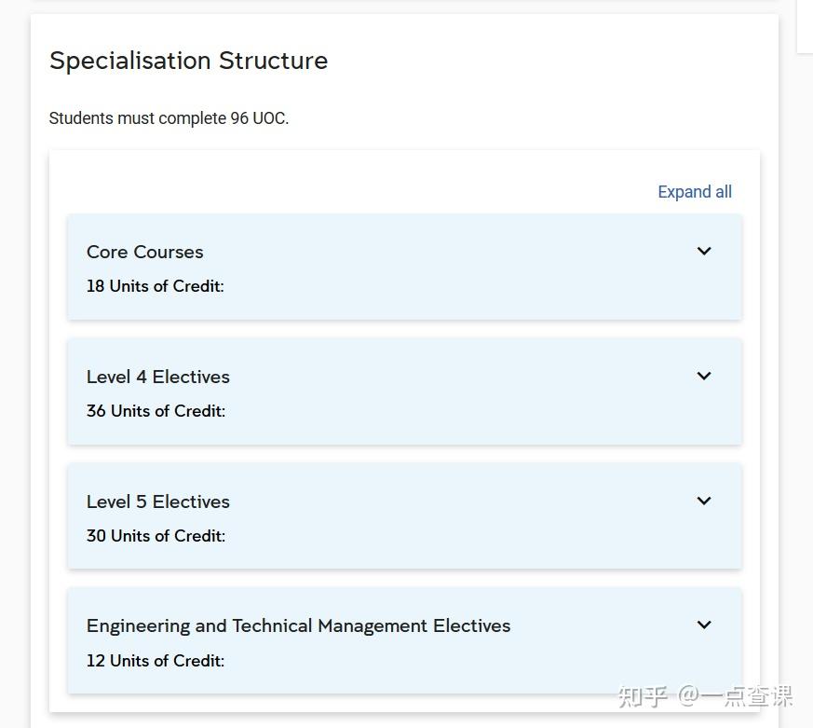Click the Students must complete 96 UOC sentence
Image resolution: width=813 pixels, height=728 pixels.
pyautogui.click(x=169, y=118)
